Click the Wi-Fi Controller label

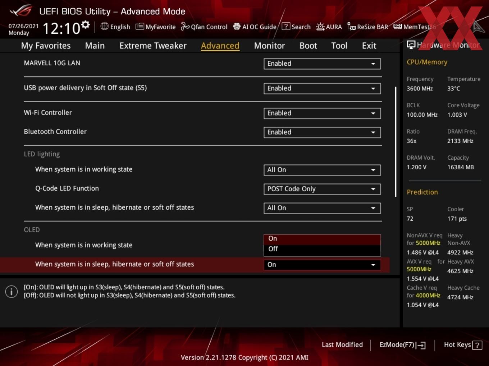click(x=48, y=113)
